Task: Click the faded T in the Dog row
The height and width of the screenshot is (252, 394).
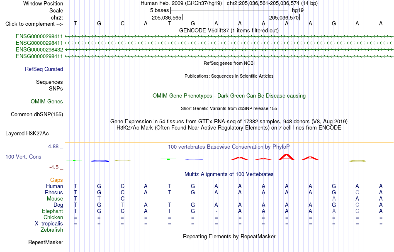Action: pyautogui.click(x=122, y=205)
